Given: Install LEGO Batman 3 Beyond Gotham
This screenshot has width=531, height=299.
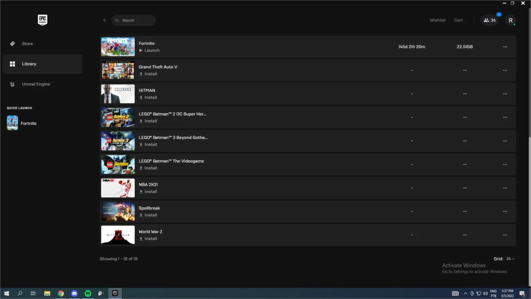Looking at the screenshot, I should [148, 145].
